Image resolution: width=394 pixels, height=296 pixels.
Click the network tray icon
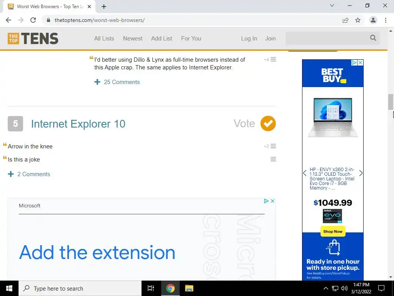coord(335,288)
